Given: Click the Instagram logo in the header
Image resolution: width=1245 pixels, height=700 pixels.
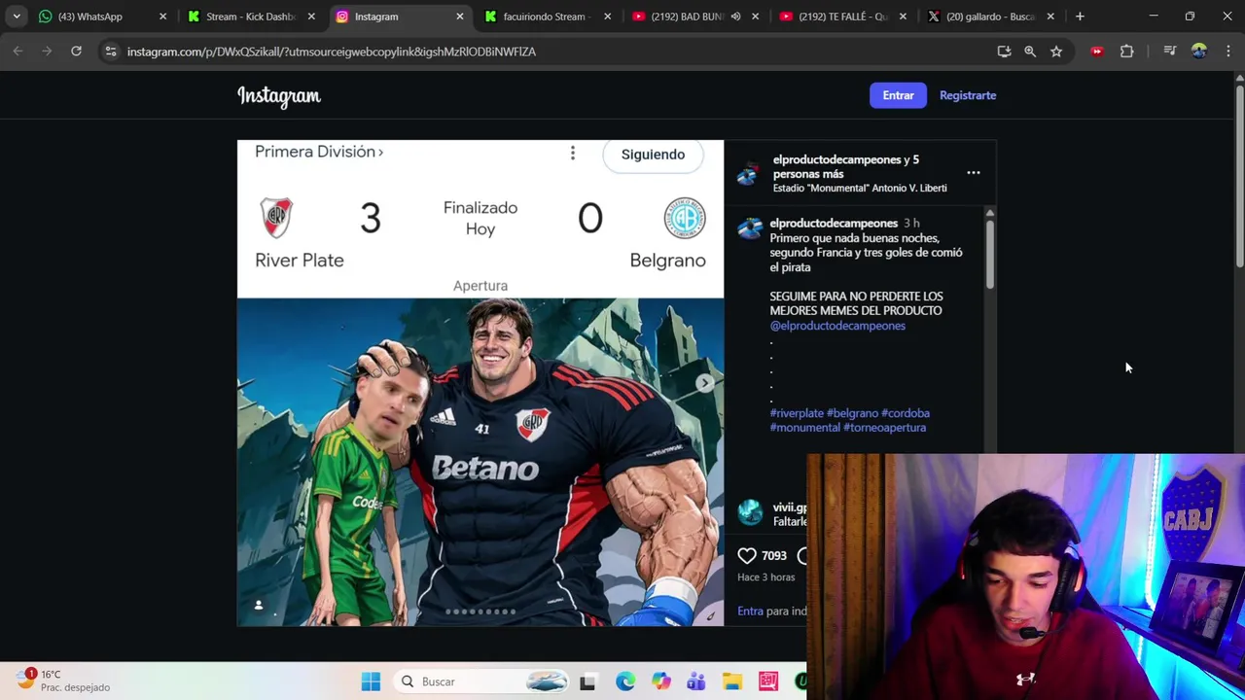Looking at the screenshot, I should (x=279, y=95).
